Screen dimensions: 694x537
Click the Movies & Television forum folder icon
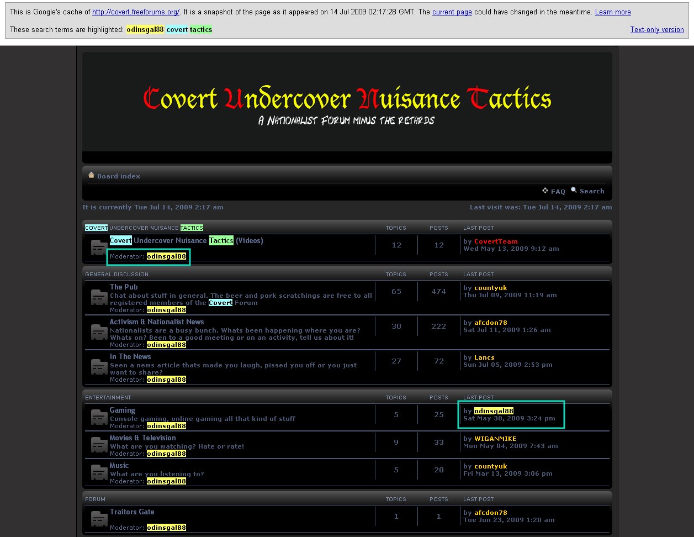click(x=99, y=445)
